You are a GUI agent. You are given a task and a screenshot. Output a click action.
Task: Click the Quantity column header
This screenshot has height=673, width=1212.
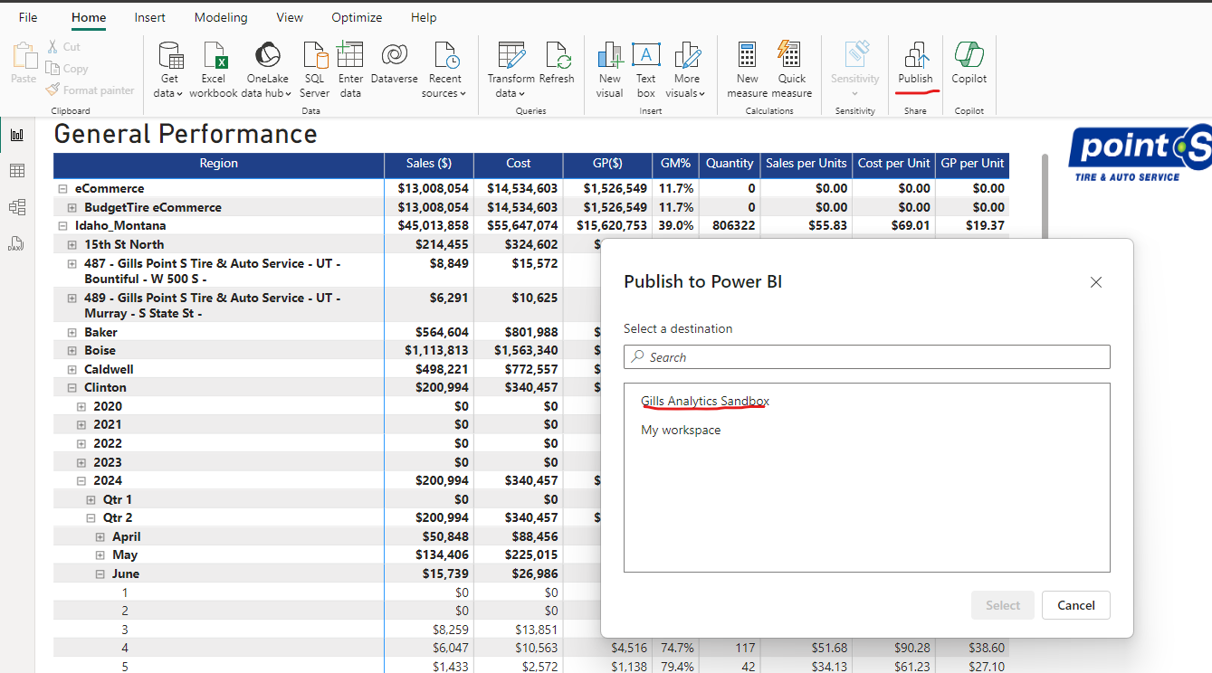[730, 164]
